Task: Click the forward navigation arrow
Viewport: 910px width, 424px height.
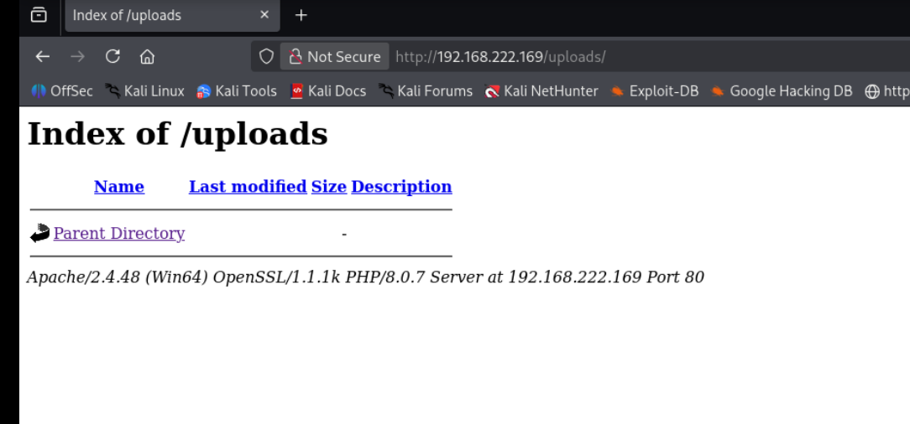Action: click(x=77, y=57)
